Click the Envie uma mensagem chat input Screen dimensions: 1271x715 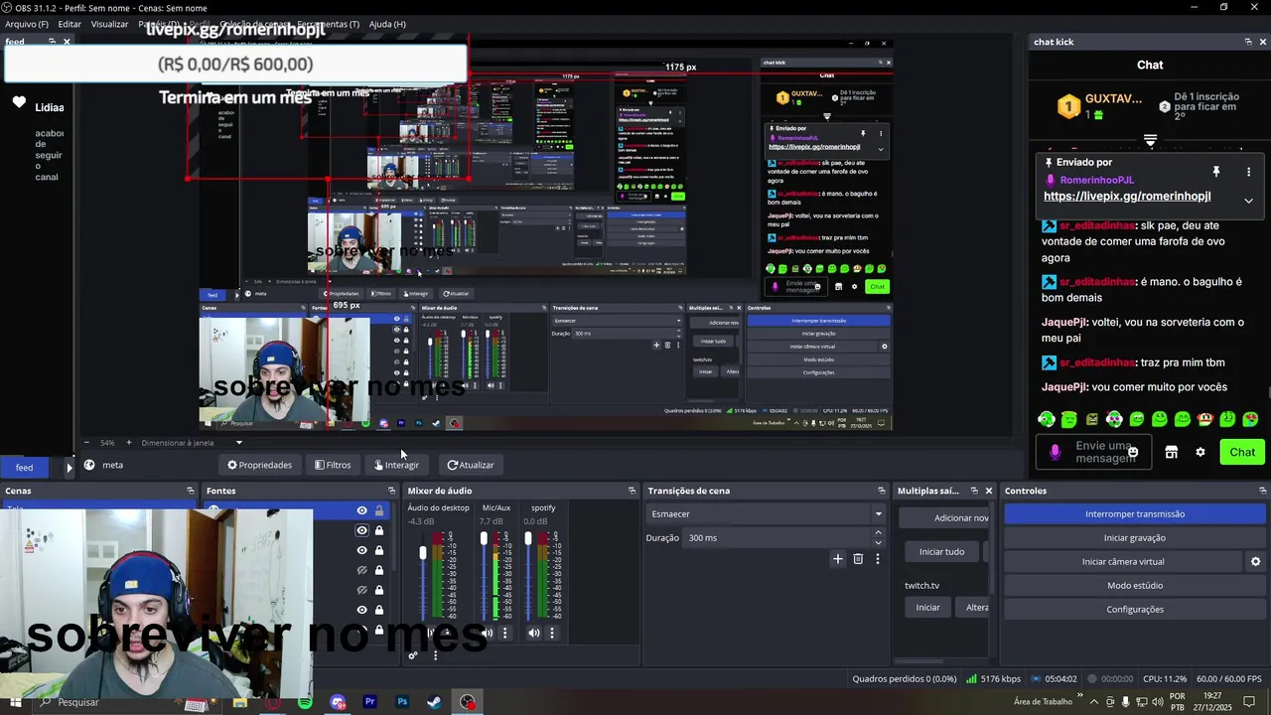click(x=1092, y=452)
